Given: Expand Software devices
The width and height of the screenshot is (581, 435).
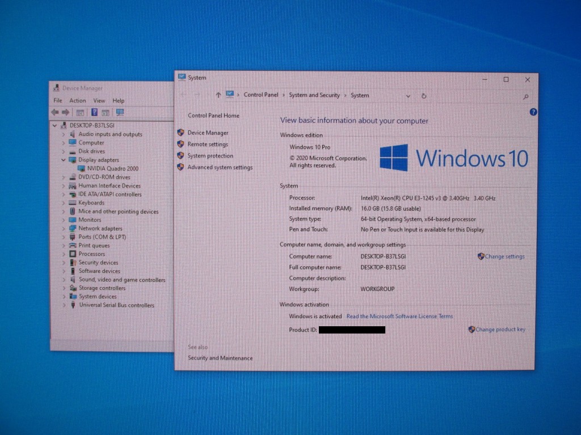Looking at the screenshot, I should pos(64,271).
